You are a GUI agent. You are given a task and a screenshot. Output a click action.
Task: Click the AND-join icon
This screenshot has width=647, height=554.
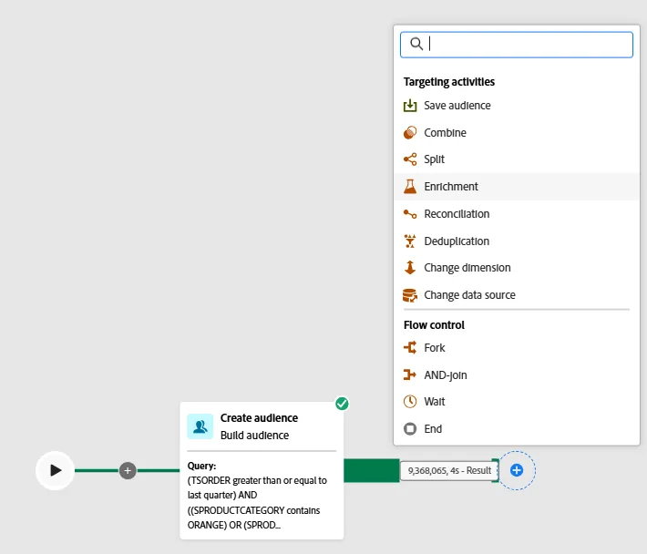[x=410, y=374]
